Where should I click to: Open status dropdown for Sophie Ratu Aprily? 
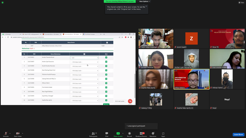click(85, 100)
